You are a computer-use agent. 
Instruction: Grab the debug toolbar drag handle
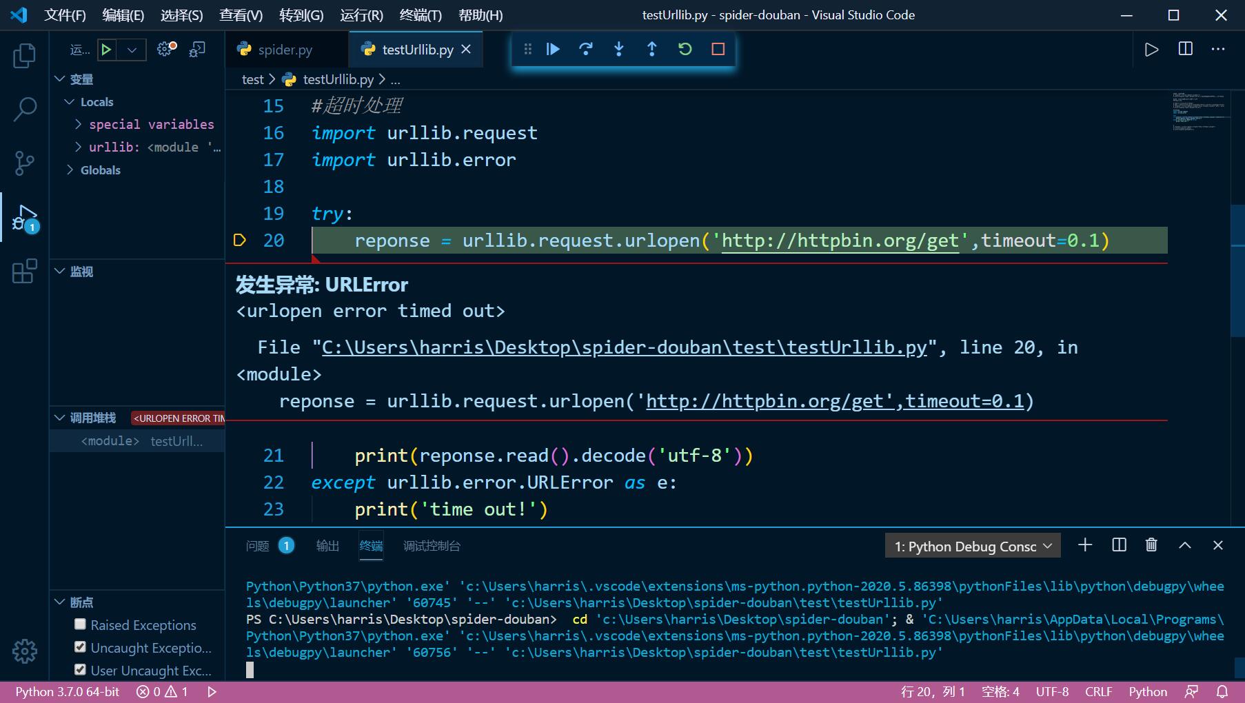click(x=527, y=49)
